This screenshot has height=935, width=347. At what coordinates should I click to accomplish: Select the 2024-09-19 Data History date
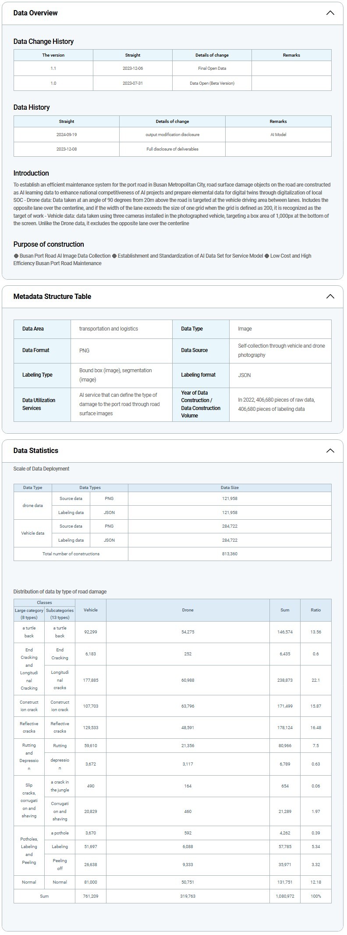coord(66,135)
